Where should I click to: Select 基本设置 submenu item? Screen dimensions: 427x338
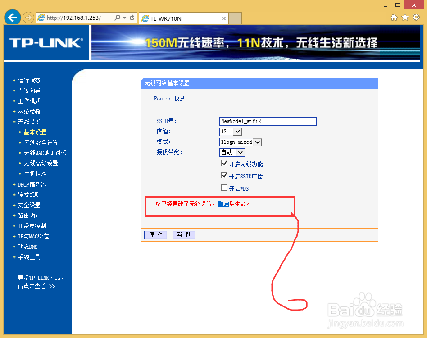coord(35,132)
